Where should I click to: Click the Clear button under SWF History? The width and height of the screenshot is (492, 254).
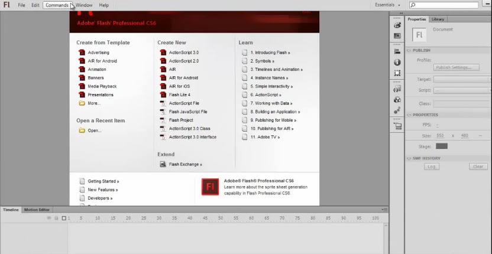(478, 167)
